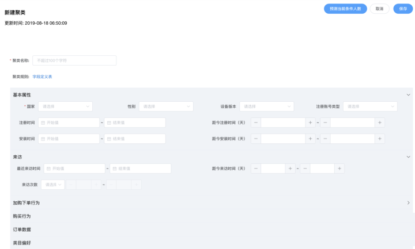The width and height of the screenshot is (415, 249).
Task: Expand the 设备版本 dropdown
Action: (266, 106)
